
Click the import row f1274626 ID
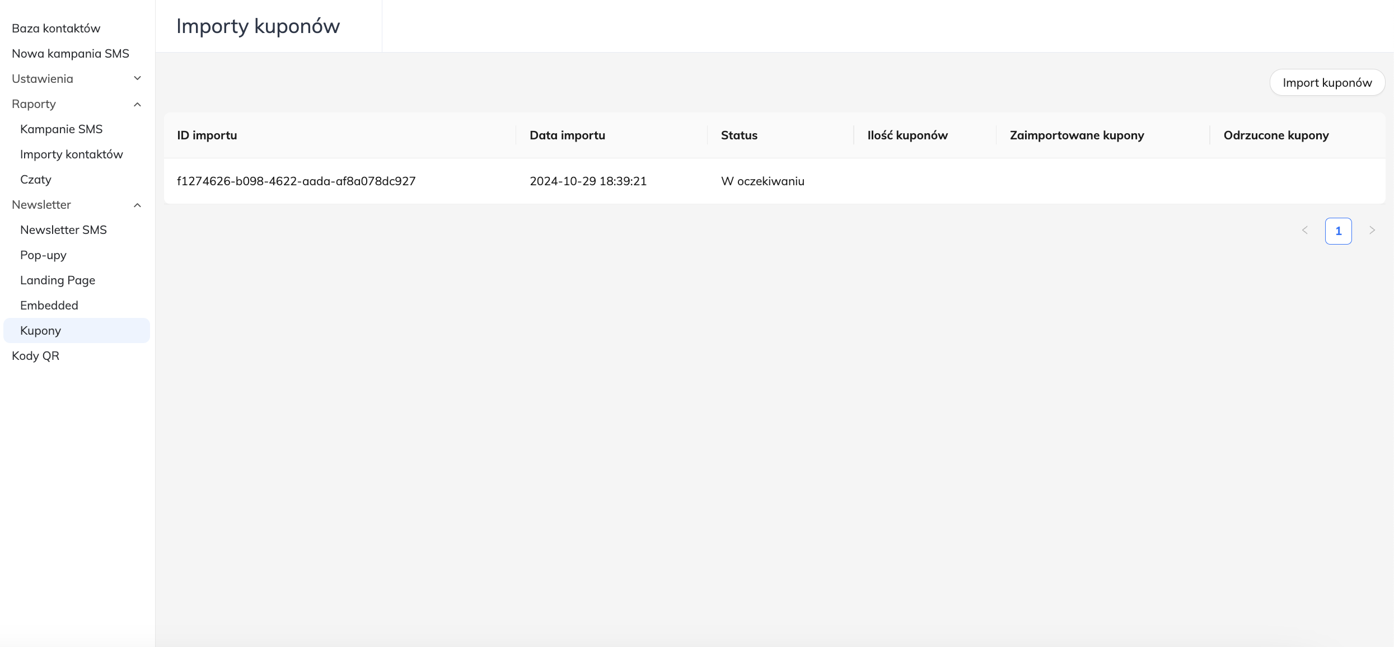[x=296, y=181]
